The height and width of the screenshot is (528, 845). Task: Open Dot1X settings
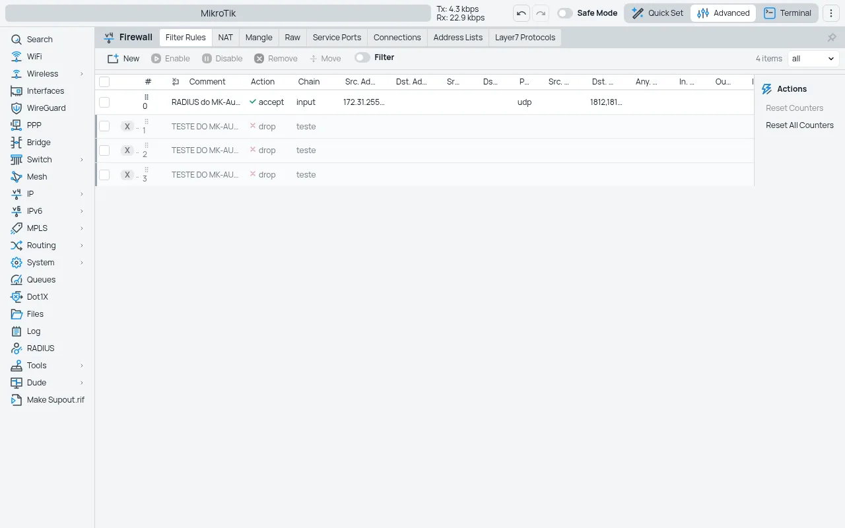[x=37, y=297]
